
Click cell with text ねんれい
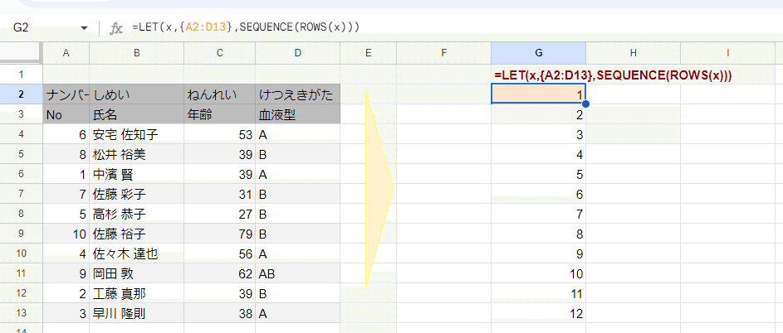point(219,94)
